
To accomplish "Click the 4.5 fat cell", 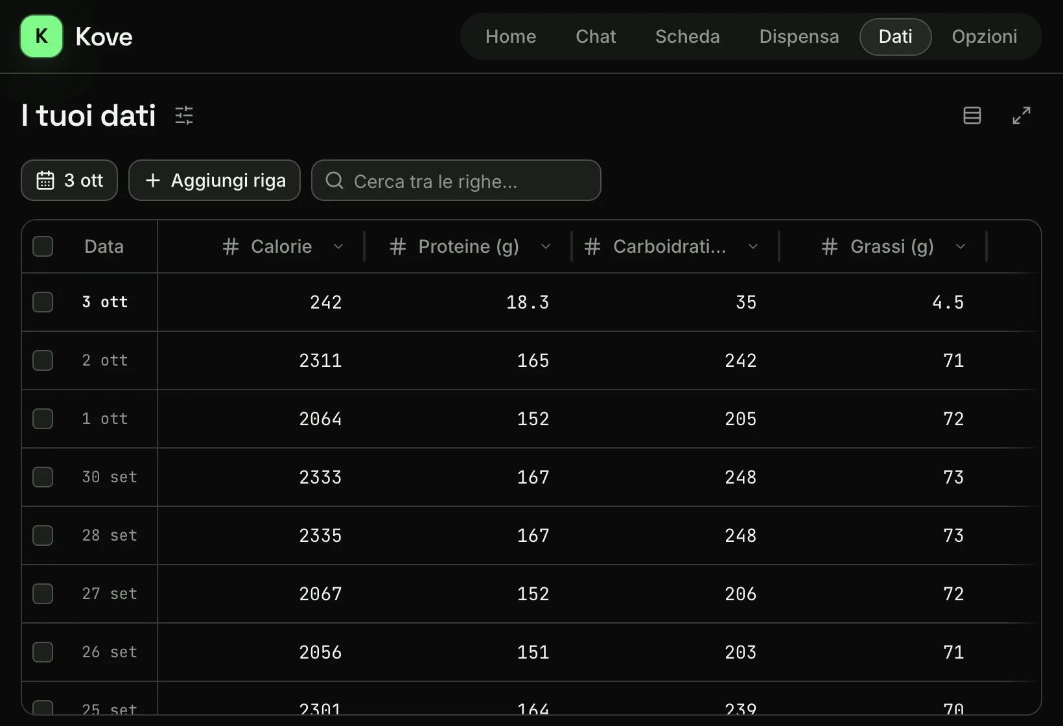I will pos(883,302).
